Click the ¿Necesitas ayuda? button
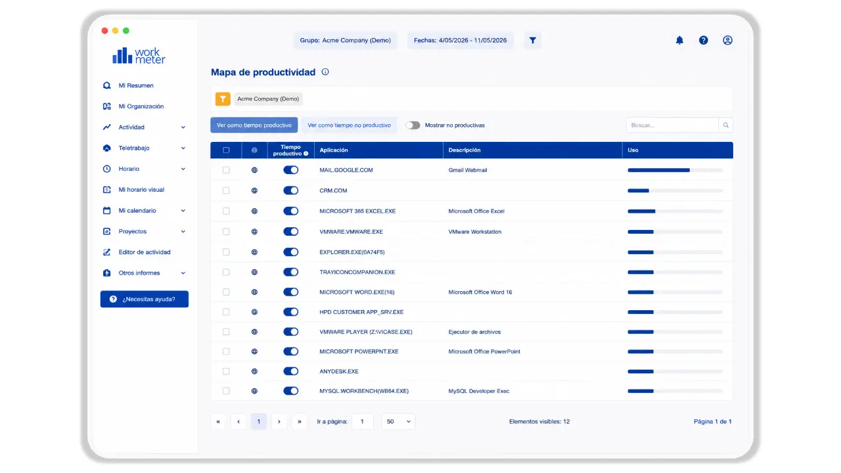841x473 pixels. pyautogui.click(x=145, y=299)
